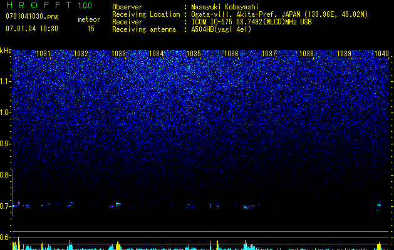The width and height of the screenshot is (394, 250).
Task: Click the 1040 time marker
Action: click(x=381, y=54)
